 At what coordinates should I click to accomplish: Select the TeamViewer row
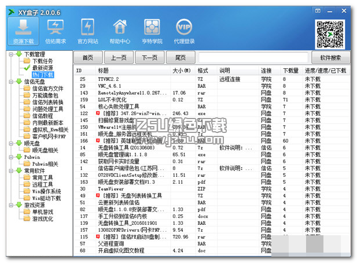(212, 189)
